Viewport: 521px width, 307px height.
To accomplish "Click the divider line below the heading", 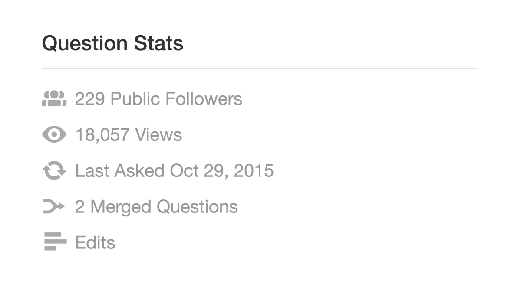I will 259,69.
